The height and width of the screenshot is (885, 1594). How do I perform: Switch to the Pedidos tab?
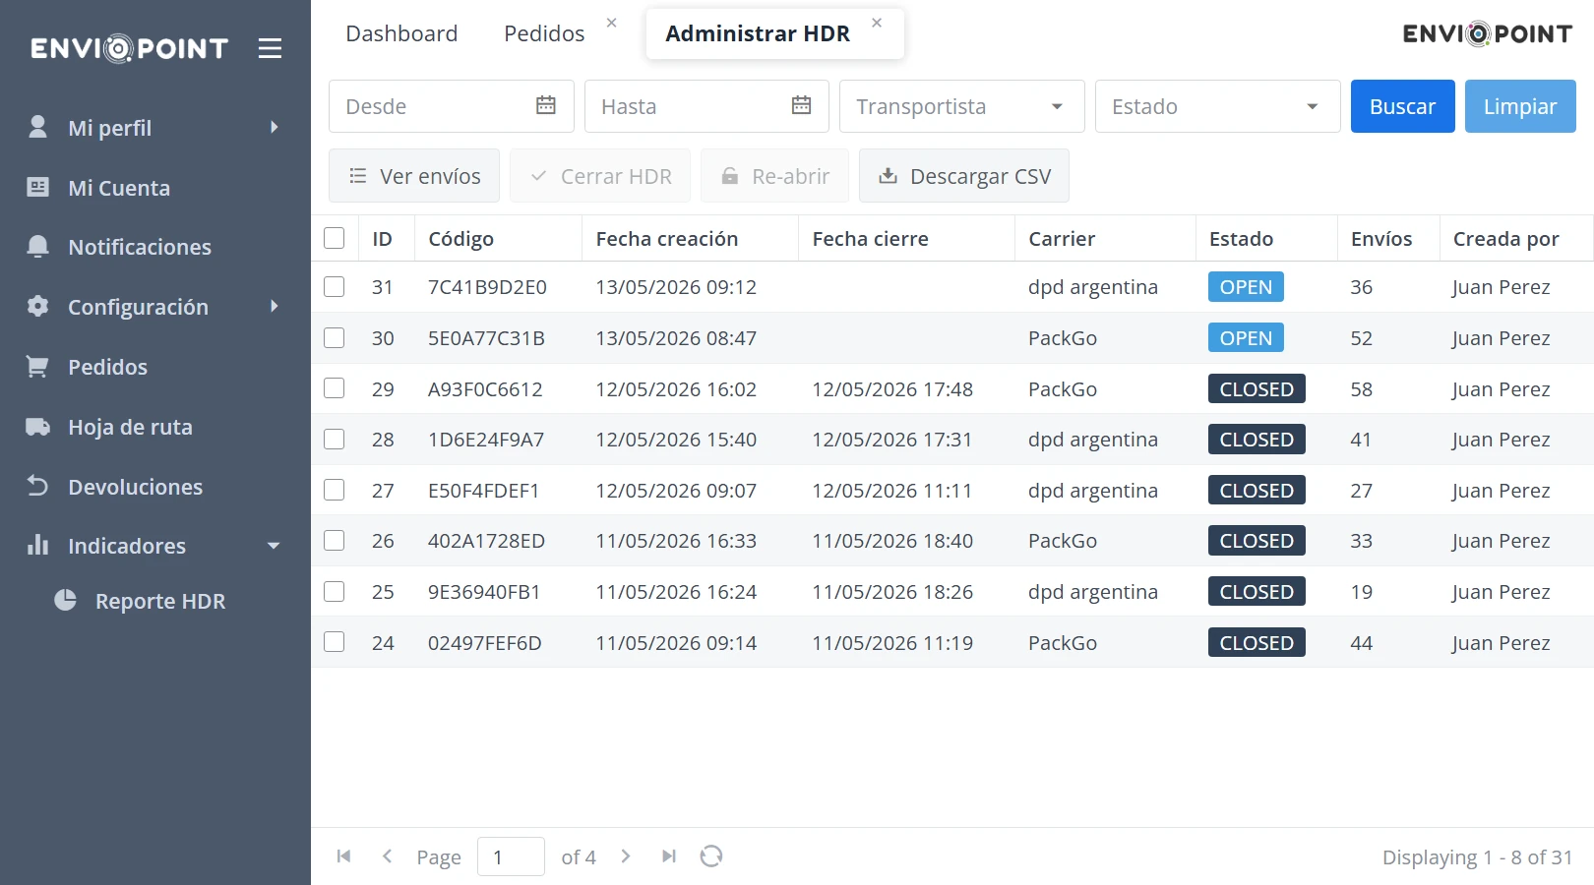tap(544, 33)
